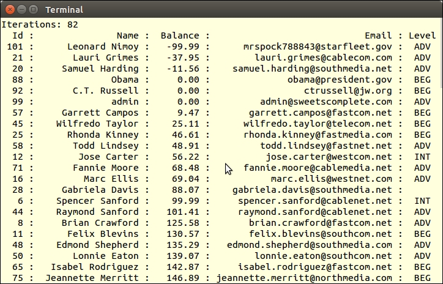Image resolution: width=443 pixels, height=284 pixels.
Task: Click the edmond.shepherd@southmedia.com email
Action: point(310,245)
